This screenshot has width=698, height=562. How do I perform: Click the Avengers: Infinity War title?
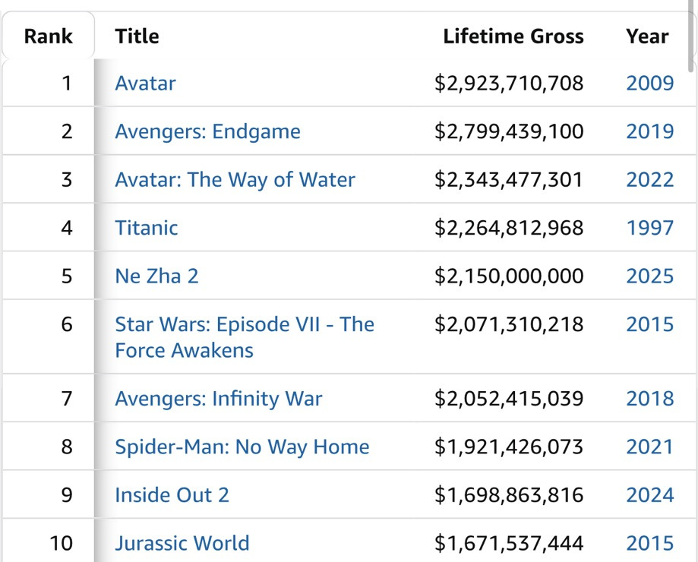[x=218, y=399]
